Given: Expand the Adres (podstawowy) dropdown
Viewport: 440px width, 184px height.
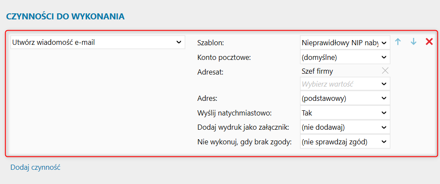Looking at the screenshot, I should (345, 98).
